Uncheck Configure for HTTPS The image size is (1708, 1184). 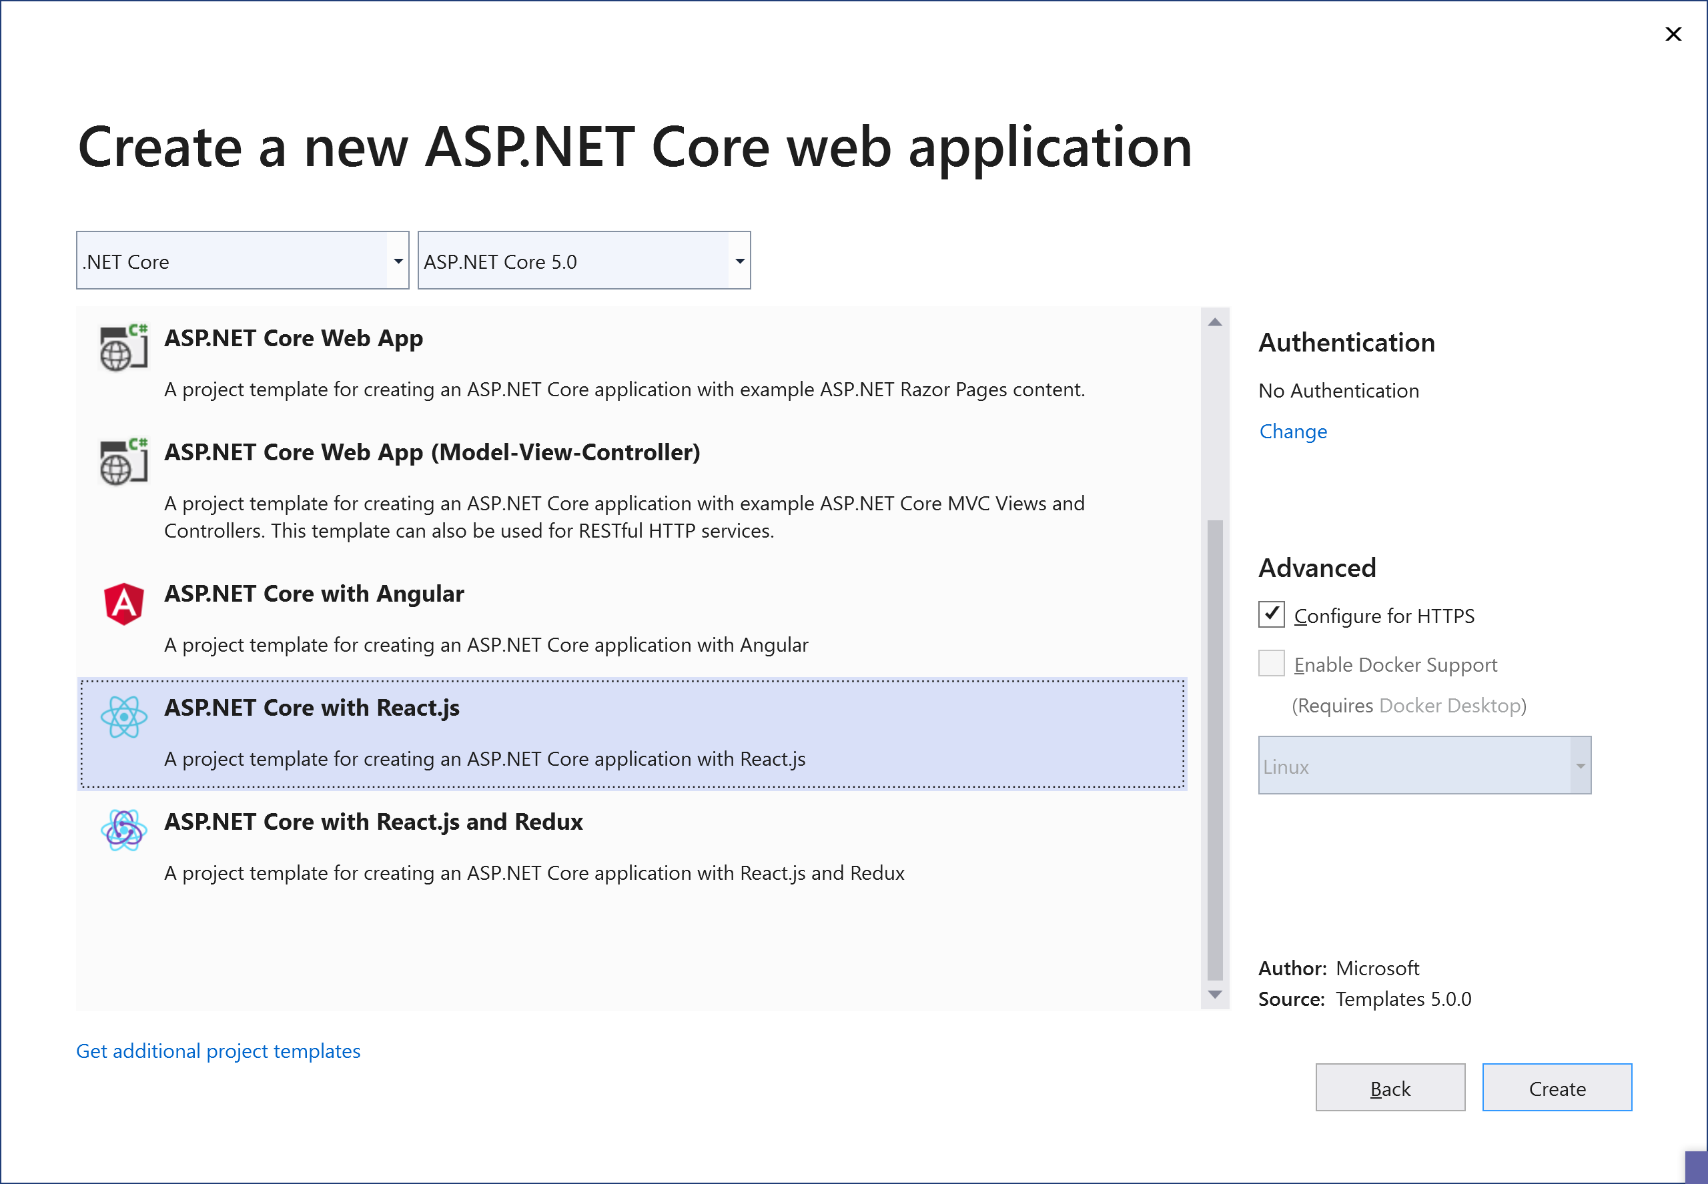click(x=1271, y=615)
